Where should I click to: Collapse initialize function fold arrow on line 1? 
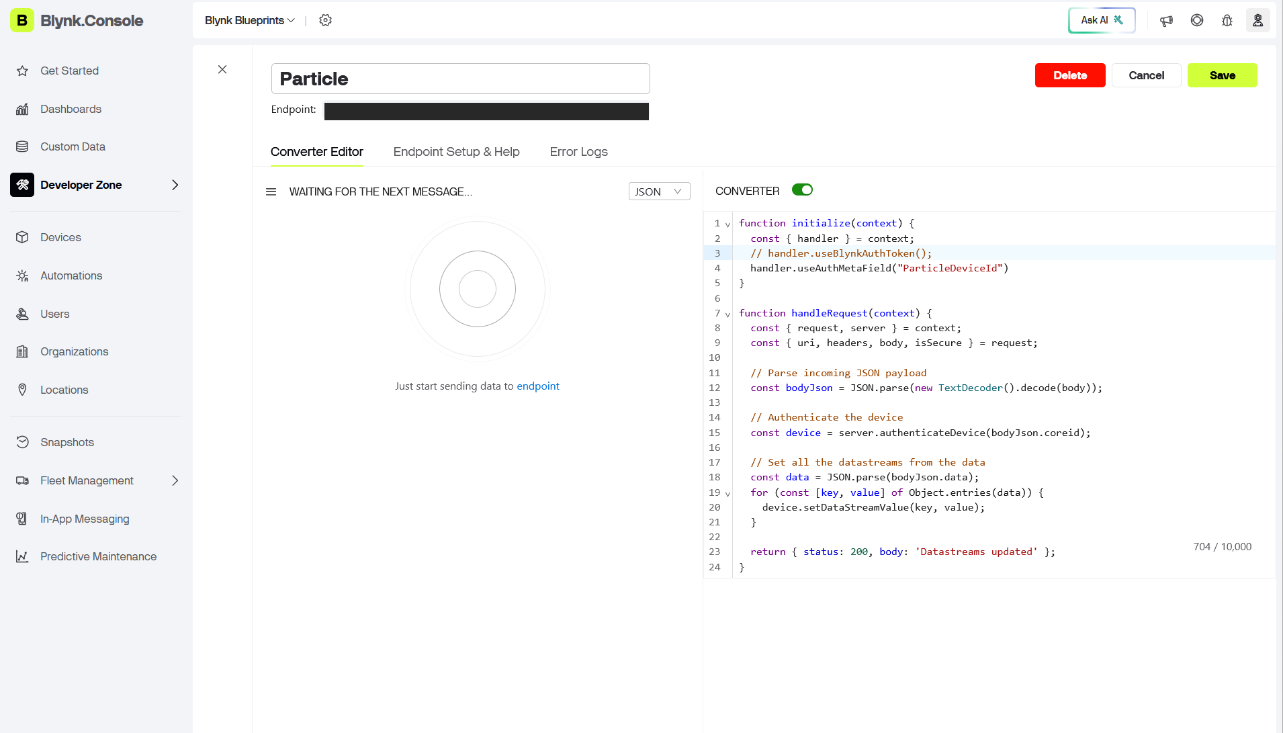(x=727, y=224)
